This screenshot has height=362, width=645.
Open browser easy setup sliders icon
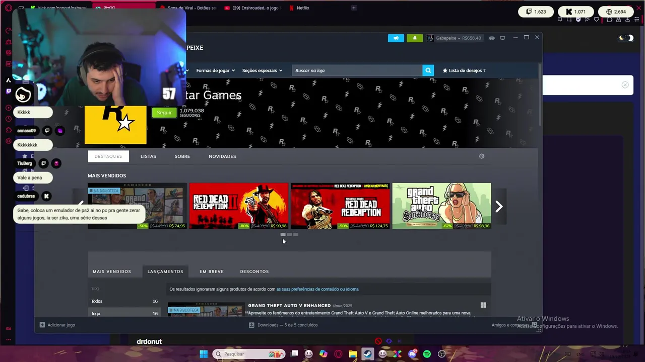click(637, 20)
